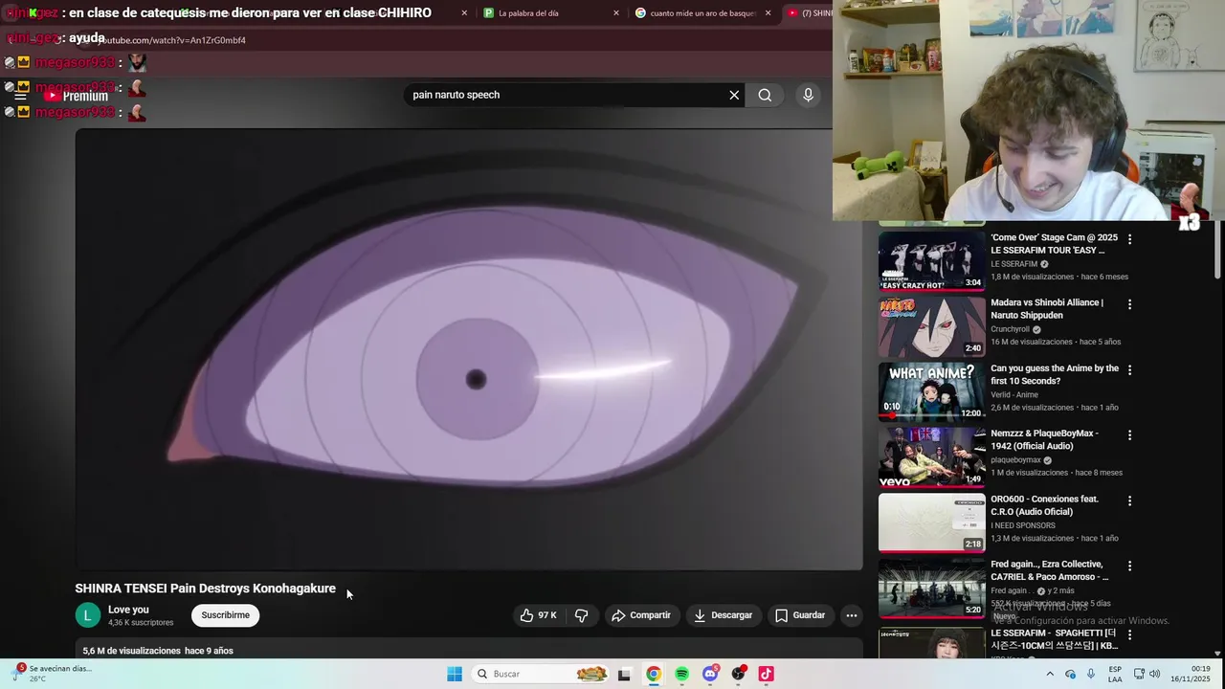Screen dimensions: 1225x689
Task: Open weather widget Se avecinan días
Action: tap(54, 674)
